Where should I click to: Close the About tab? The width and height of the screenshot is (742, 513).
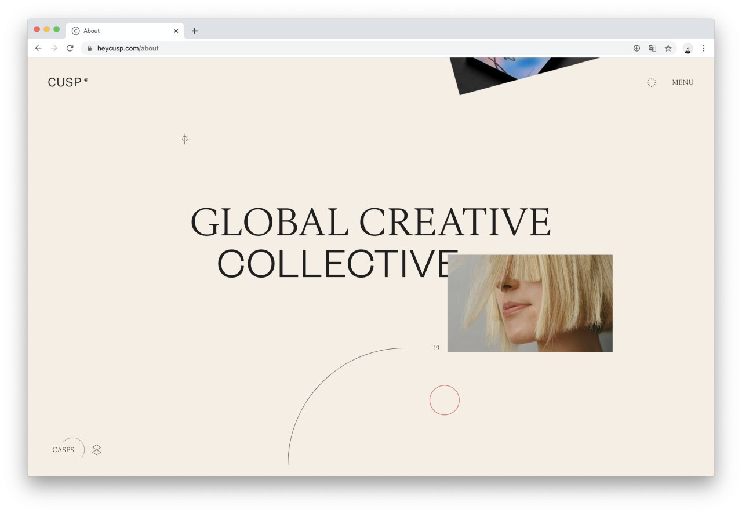click(176, 31)
